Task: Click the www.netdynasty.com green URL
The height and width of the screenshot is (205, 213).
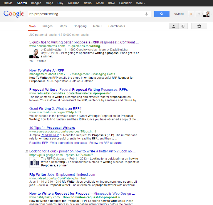Action: [x=76, y=197]
